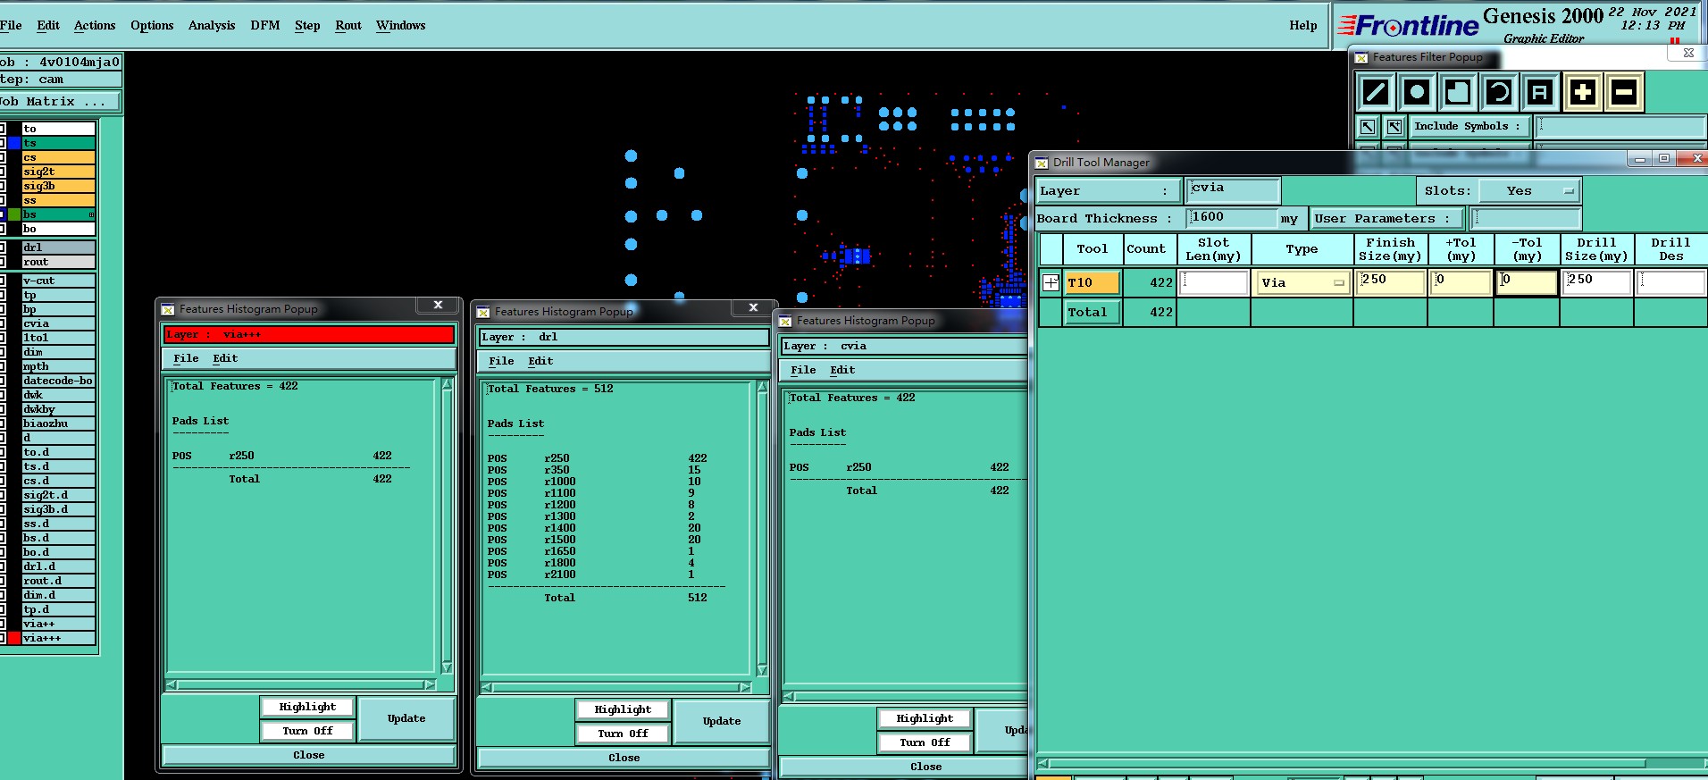The width and height of the screenshot is (1708, 780).
Task: Open Edit menu in via+++ histogram popup
Action: coord(225,358)
